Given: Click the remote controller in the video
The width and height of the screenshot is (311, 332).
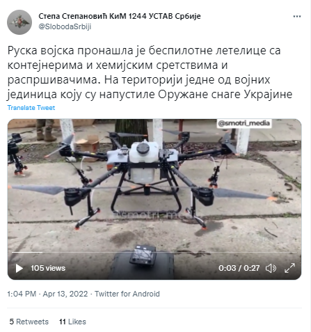Looking at the screenshot, I should [143, 255].
